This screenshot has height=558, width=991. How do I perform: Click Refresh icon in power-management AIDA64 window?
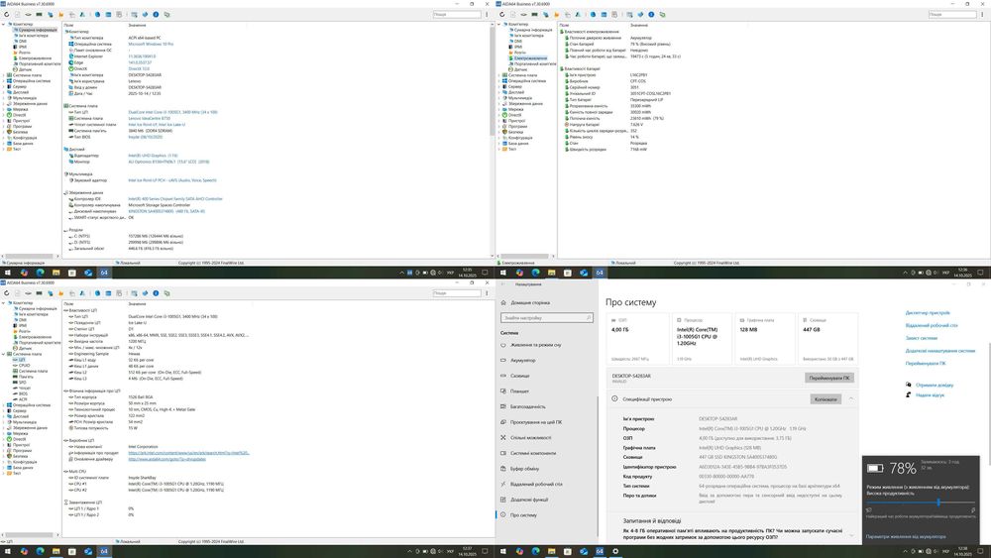(x=502, y=15)
